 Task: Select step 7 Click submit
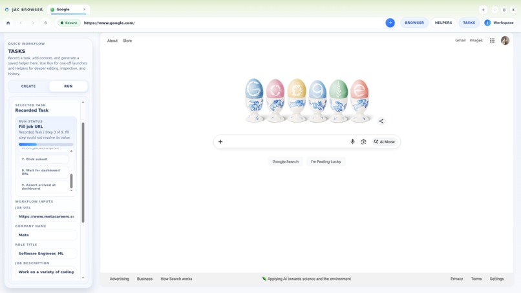(x=43, y=159)
